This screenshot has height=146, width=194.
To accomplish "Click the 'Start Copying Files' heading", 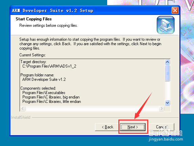I will click(34, 19).
